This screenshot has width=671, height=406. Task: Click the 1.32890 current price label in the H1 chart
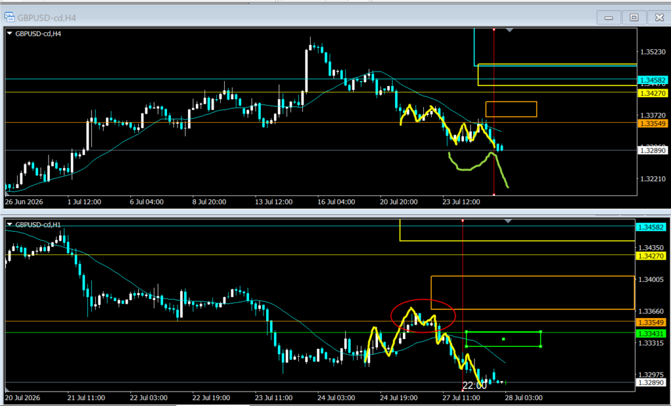pos(651,383)
